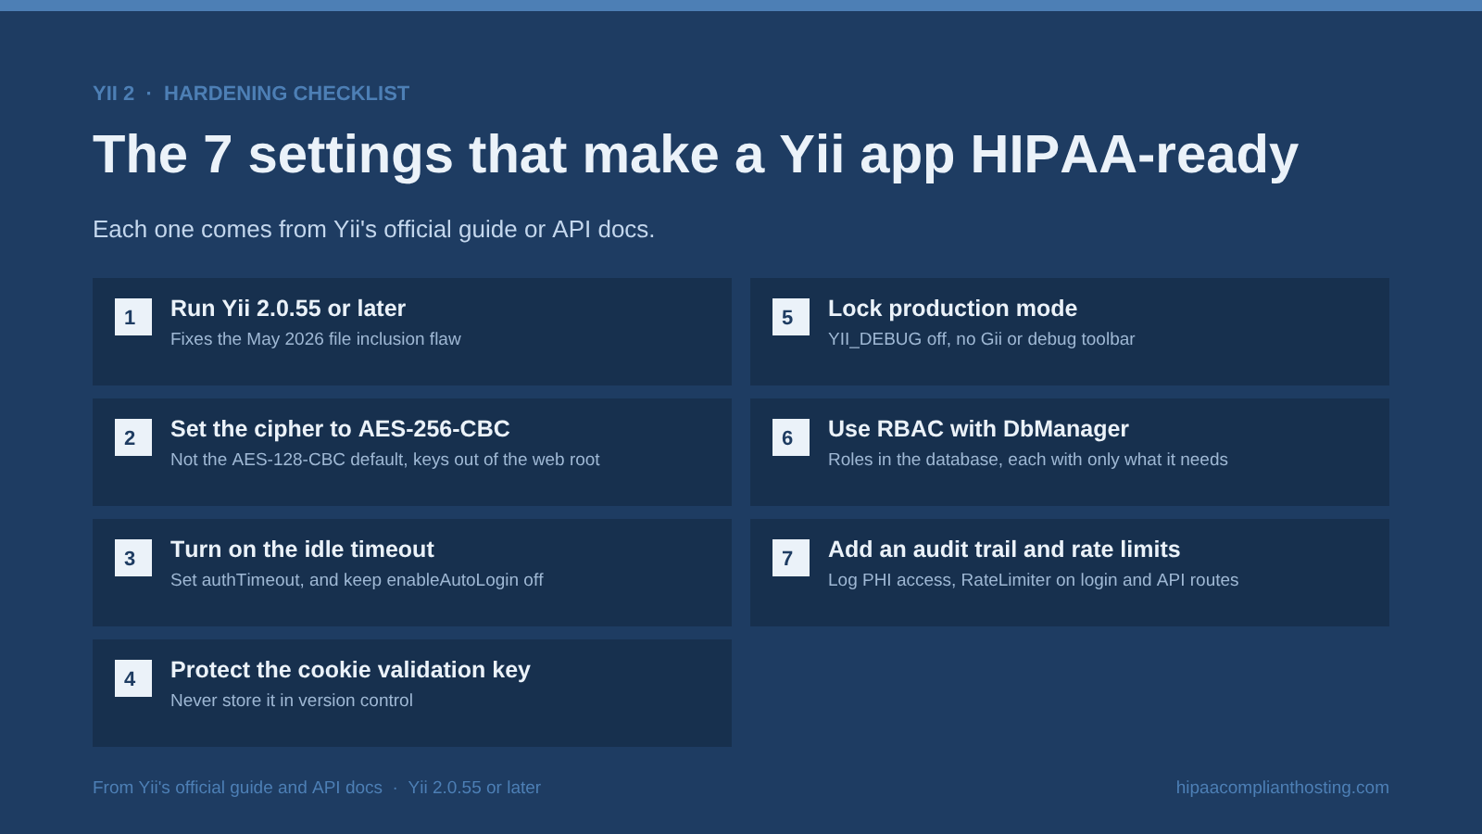Select 'Lock production mode' heading
This screenshot has height=834, width=1482.
coord(952,309)
